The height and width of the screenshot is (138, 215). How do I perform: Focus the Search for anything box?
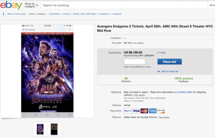pyautogui.click(x=124, y=5)
